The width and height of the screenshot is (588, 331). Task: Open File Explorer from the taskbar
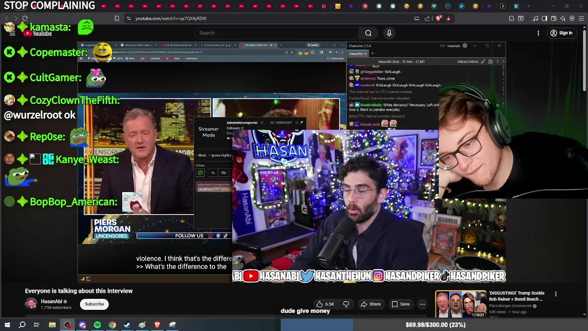pos(52,325)
